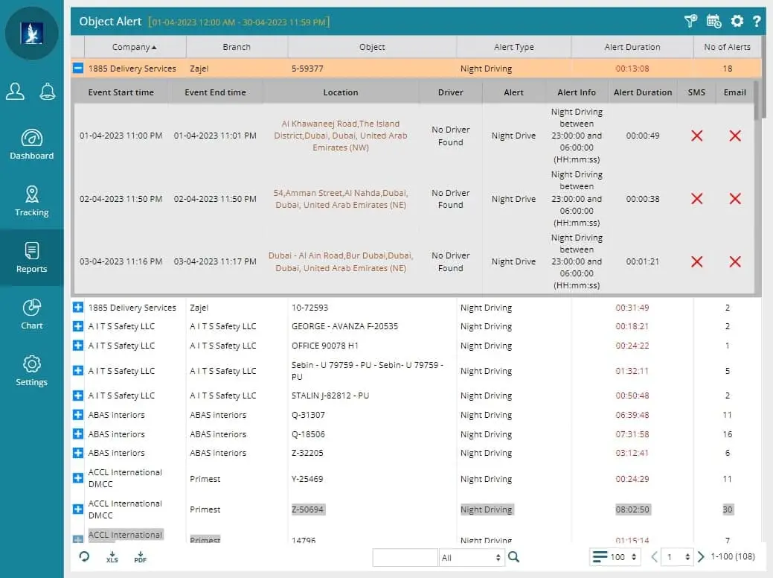Open the Tracking section

[31, 202]
